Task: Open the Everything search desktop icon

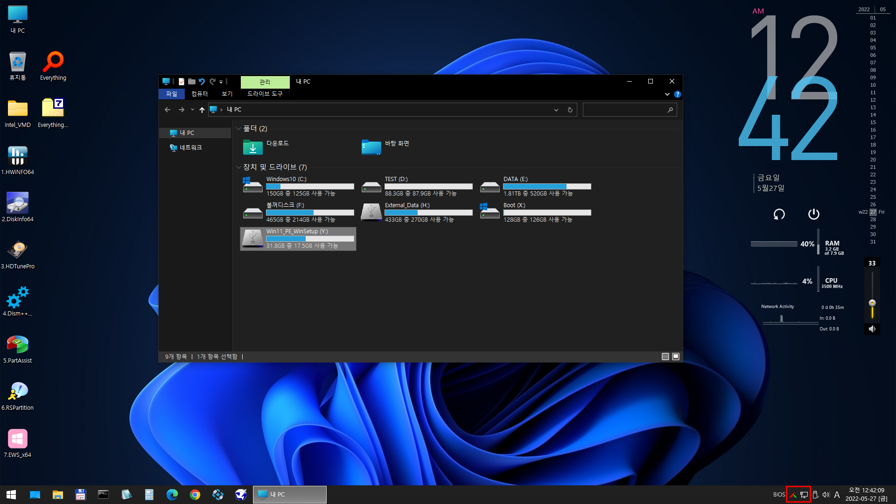Action: 53,66
